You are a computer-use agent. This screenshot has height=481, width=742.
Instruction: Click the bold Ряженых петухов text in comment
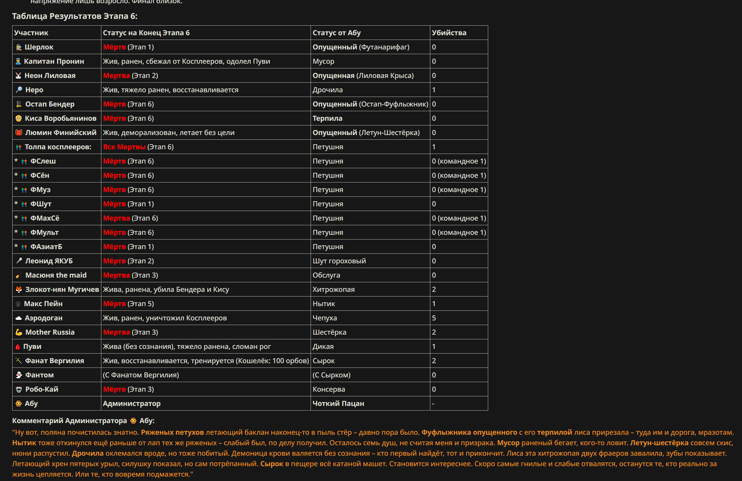coord(172,433)
